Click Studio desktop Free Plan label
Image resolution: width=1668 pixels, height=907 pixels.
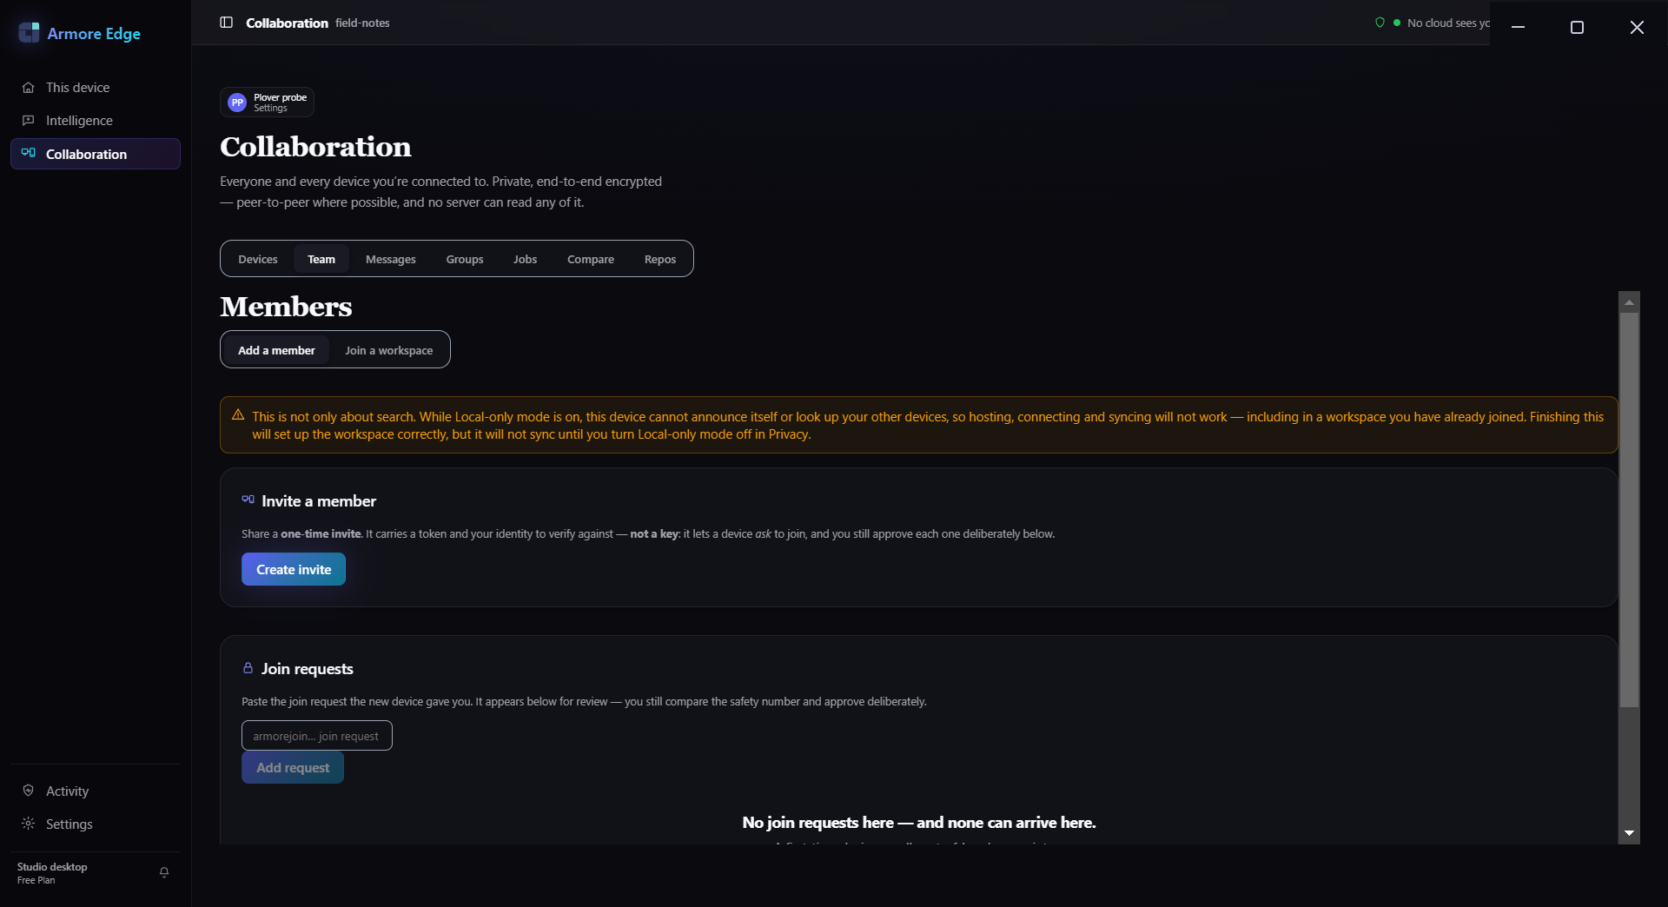point(52,873)
